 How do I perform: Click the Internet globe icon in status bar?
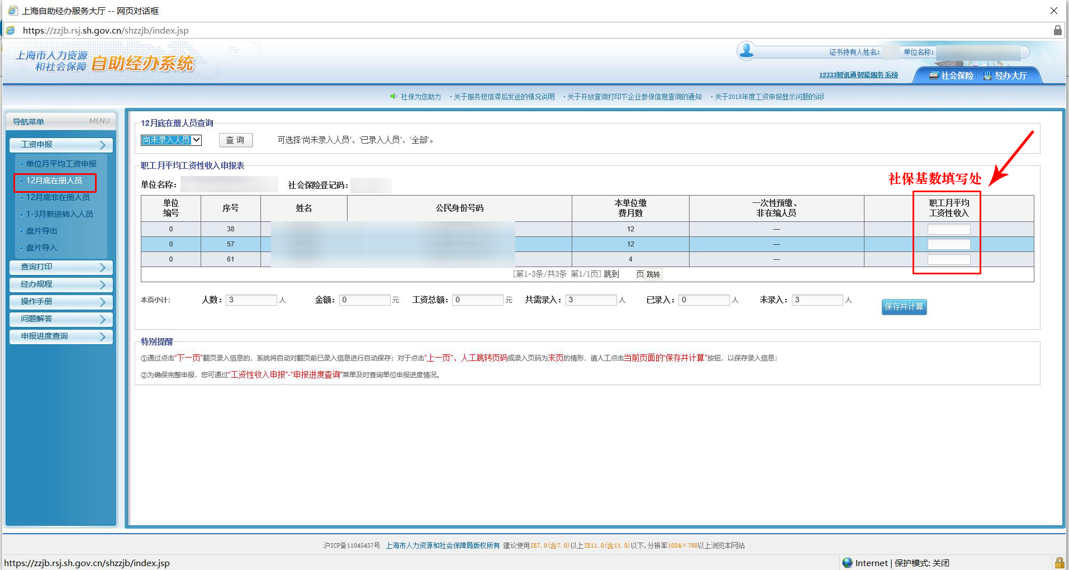pyautogui.click(x=847, y=563)
